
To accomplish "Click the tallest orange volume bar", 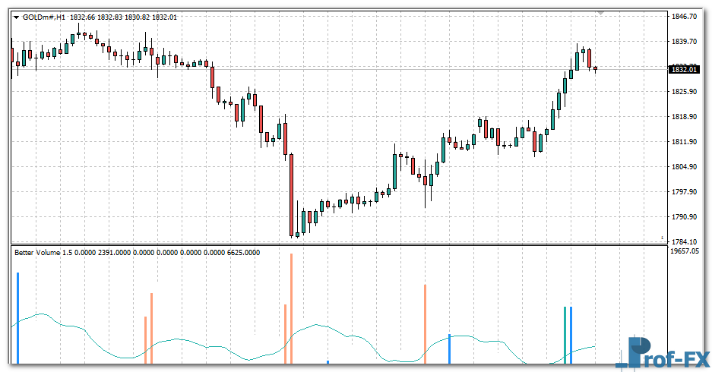I will [x=291, y=307].
